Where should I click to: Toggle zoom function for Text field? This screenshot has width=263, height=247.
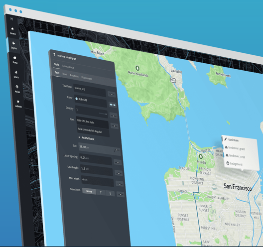tap(112, 94)
